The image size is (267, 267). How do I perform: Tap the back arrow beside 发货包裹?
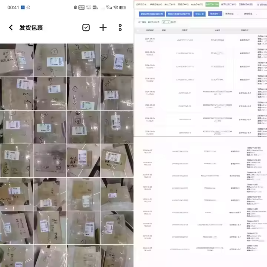pos(11,27)
